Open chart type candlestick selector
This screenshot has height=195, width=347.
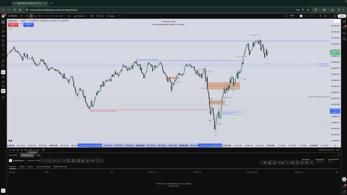70,16
